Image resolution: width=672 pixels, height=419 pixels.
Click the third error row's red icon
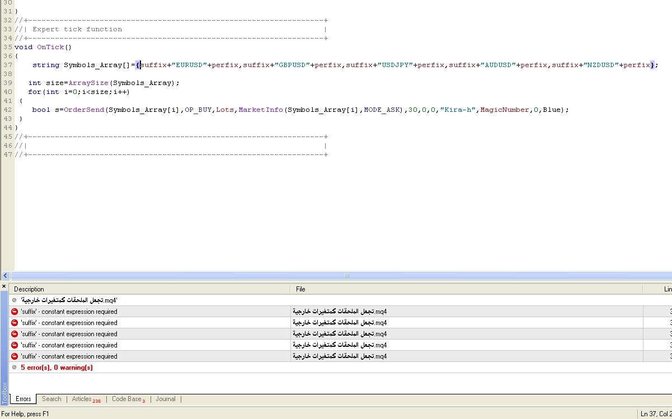click(x=15, y=334)
